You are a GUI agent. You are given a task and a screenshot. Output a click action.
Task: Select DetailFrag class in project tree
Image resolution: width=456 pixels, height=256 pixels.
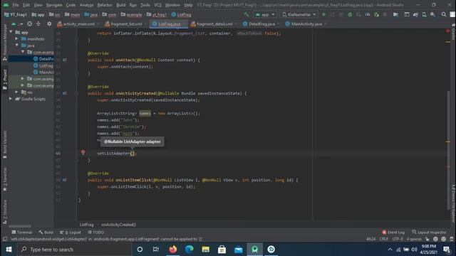pos(43,58)
